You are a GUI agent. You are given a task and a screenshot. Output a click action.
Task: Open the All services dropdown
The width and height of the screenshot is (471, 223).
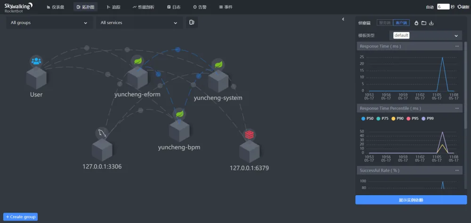139,23
